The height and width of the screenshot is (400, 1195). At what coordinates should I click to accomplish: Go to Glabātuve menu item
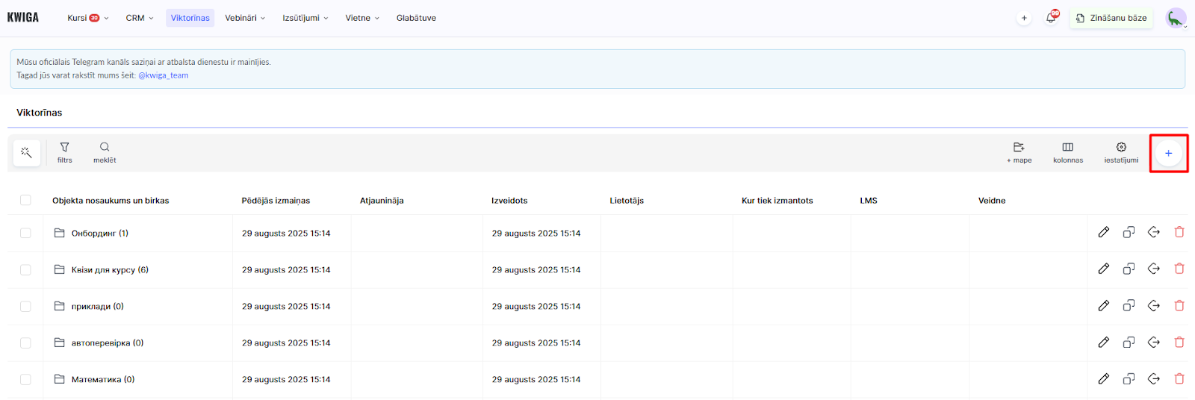click(x=416, y=18)
